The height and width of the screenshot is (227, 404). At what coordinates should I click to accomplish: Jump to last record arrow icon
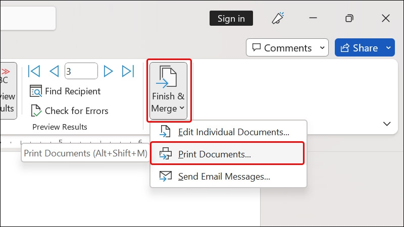pos(128,71)
